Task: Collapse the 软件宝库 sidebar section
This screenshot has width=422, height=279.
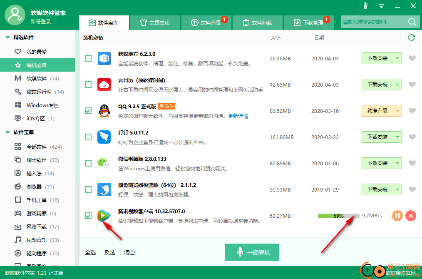Action: pyautogui.click(x=7, y=132)
